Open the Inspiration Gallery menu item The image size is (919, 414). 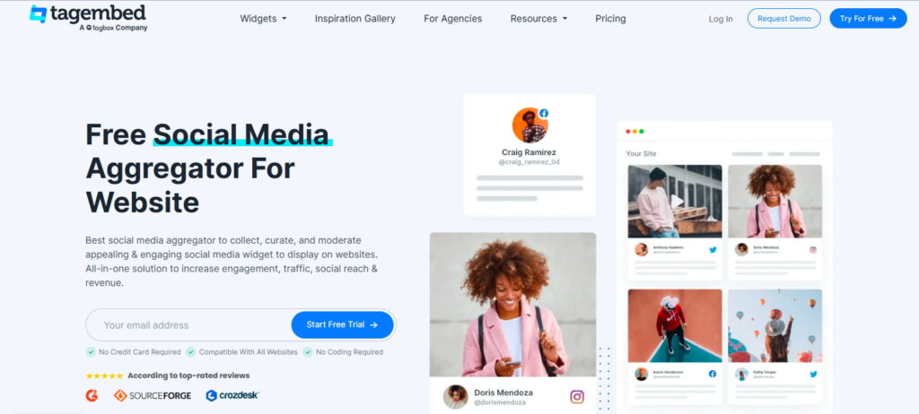pos(355,19)
